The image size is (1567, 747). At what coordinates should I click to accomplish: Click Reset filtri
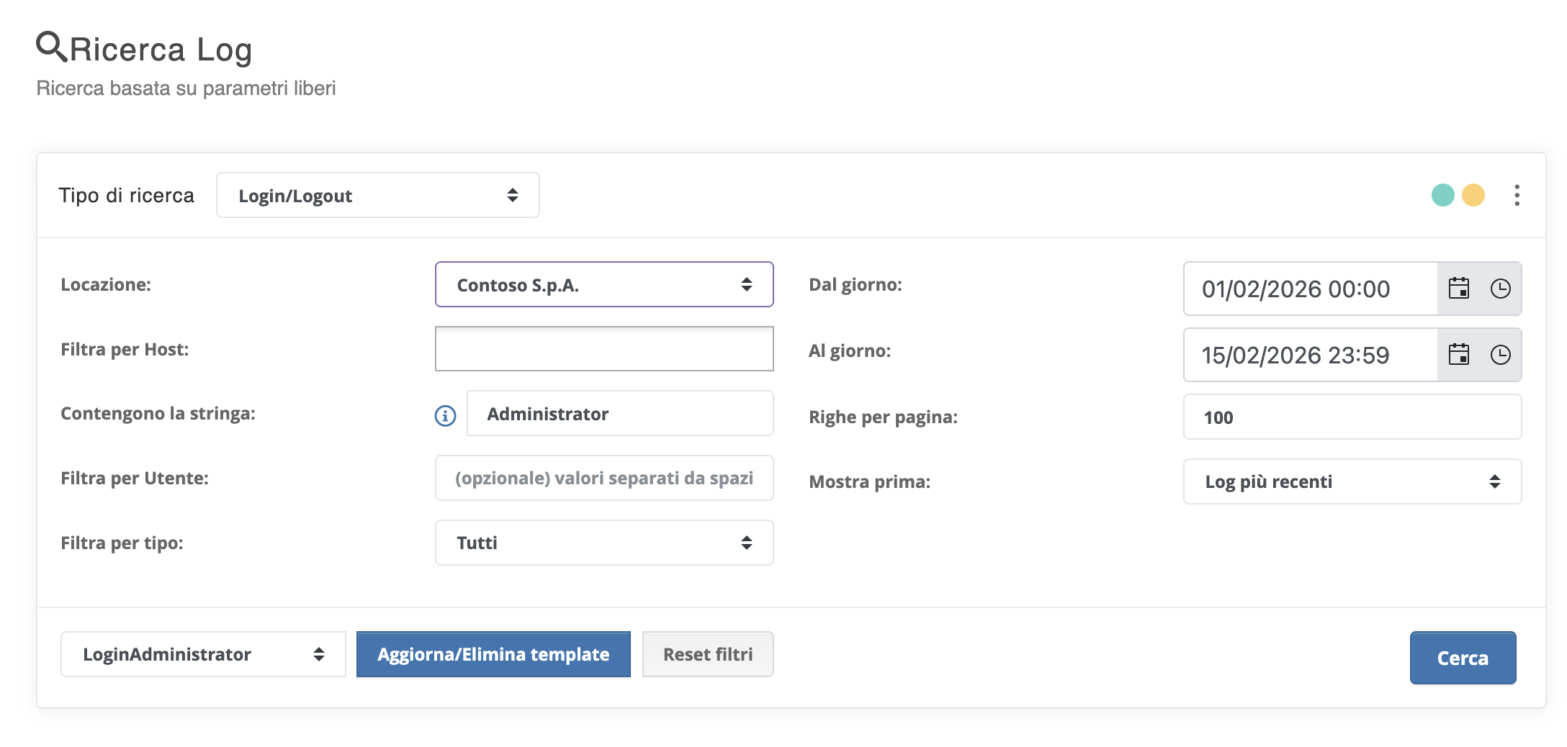point(707,654)
